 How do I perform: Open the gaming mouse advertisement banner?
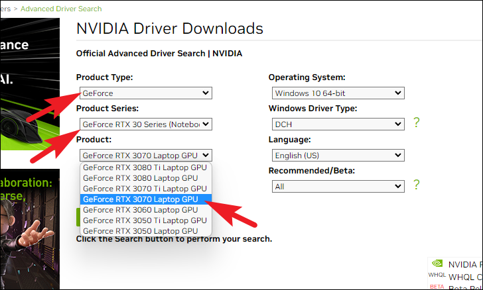coord(30,84)
